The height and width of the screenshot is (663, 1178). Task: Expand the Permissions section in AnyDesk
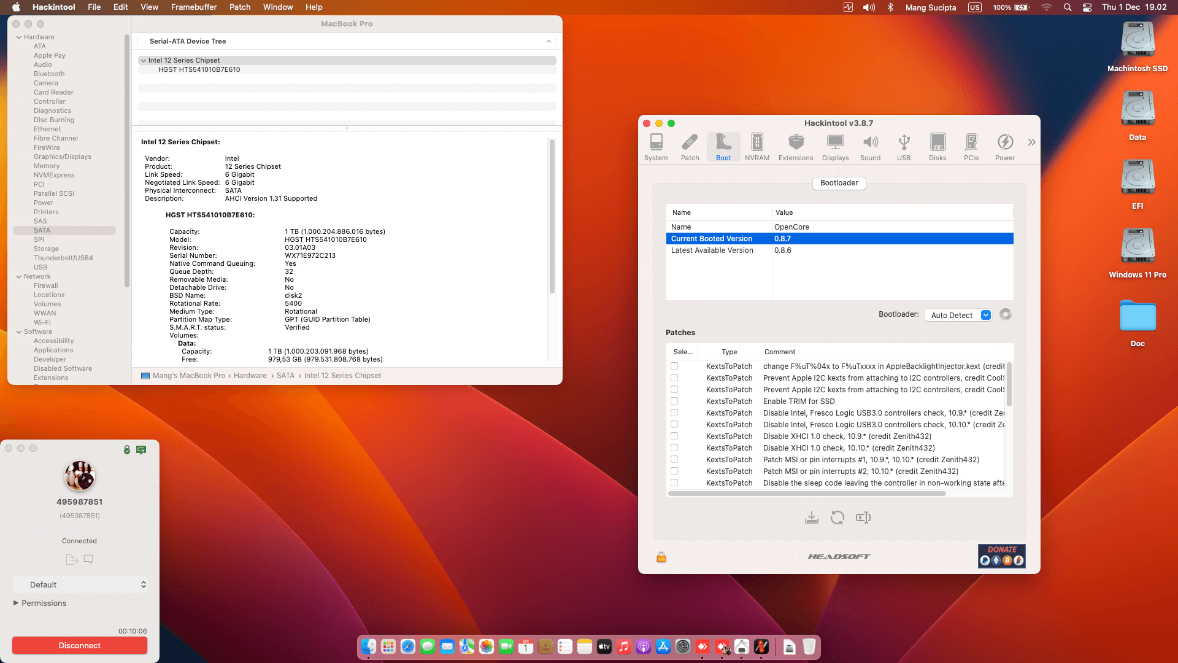[16, 603]
